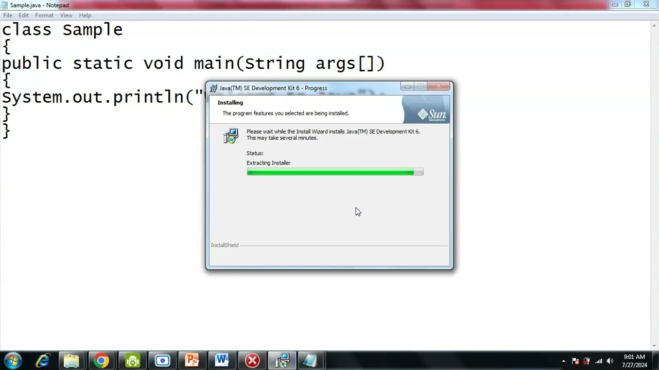
Task: Click the "Extracting Installer" status text
Action: (x=268, y=163)
